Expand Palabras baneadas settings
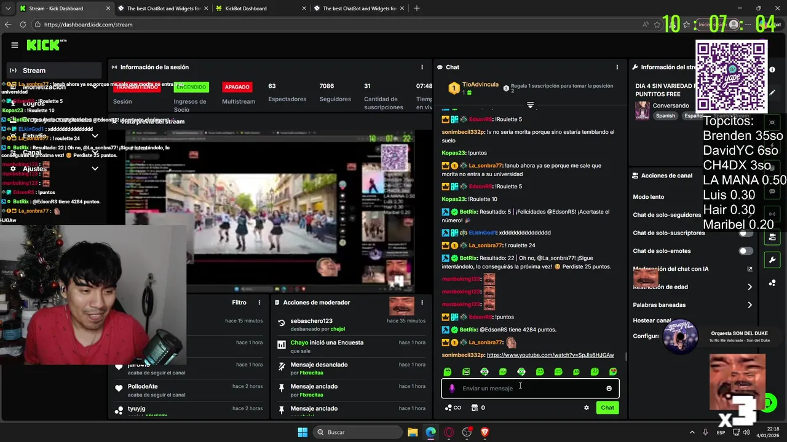 (749, 305)
